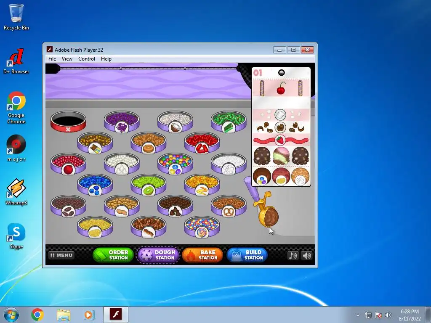
Task: Toggle the game music note button
Action: (x=293, y=255)
